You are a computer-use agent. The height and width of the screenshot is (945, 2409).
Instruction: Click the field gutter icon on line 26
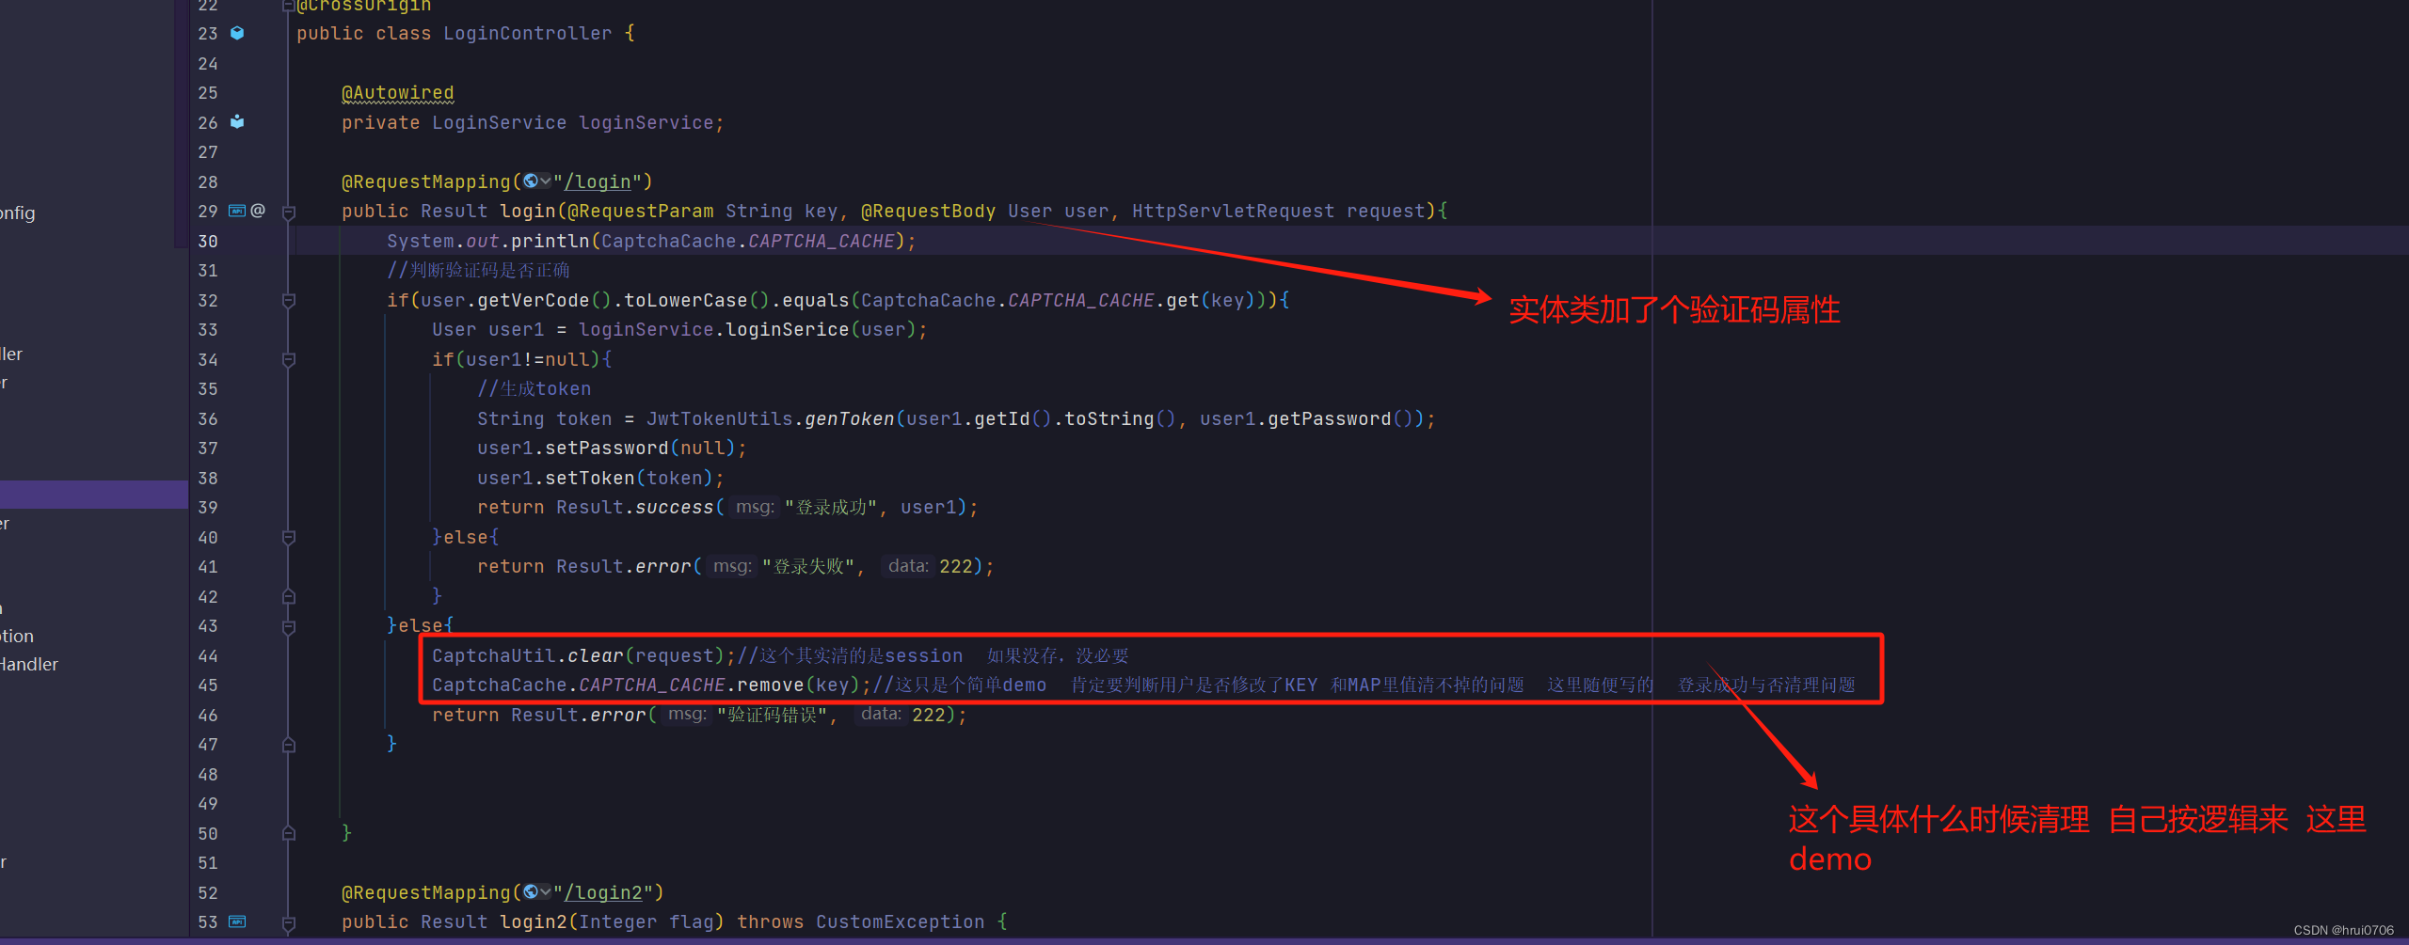236,122
